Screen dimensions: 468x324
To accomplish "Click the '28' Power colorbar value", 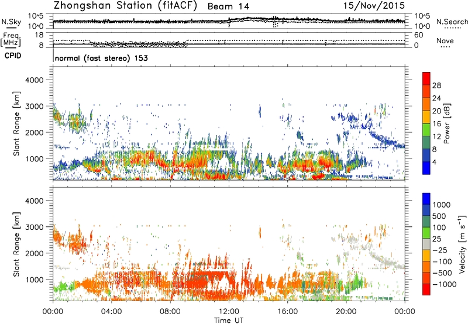I will pyautogui.click(x=436, y=85).
